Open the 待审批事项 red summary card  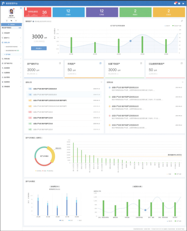pos(38,12)
